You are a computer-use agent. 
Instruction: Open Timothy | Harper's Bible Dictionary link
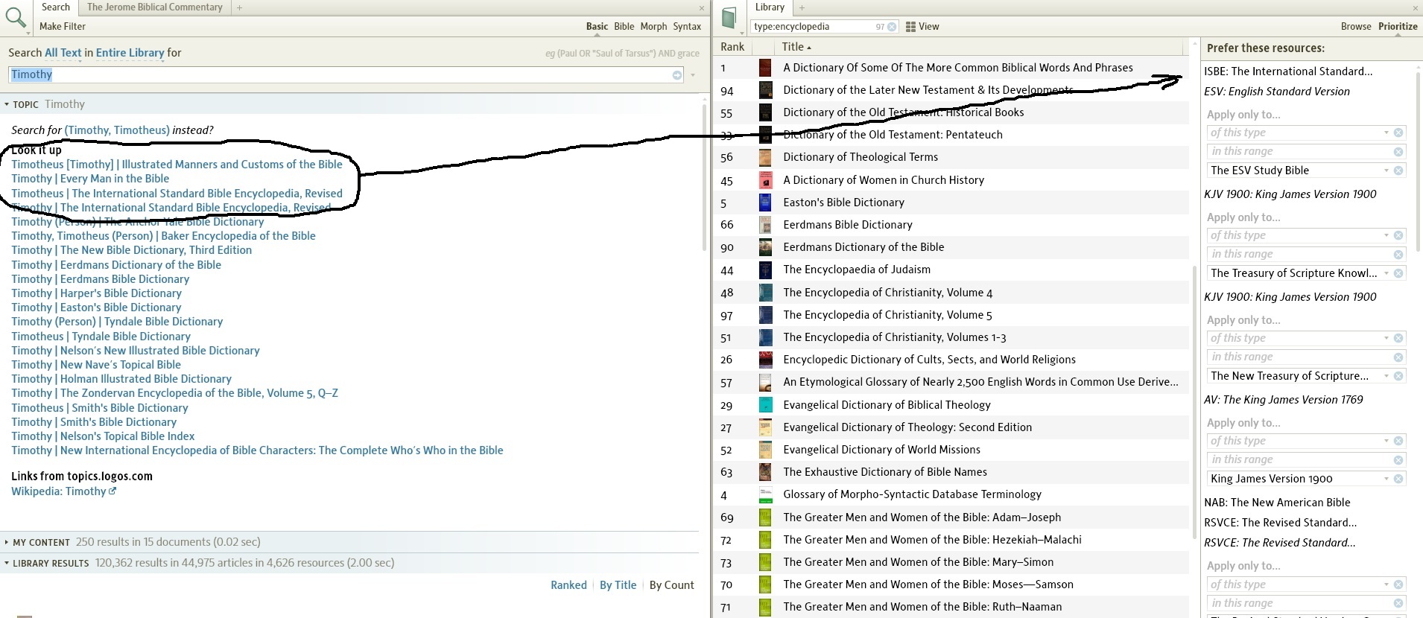coord(96,293)
